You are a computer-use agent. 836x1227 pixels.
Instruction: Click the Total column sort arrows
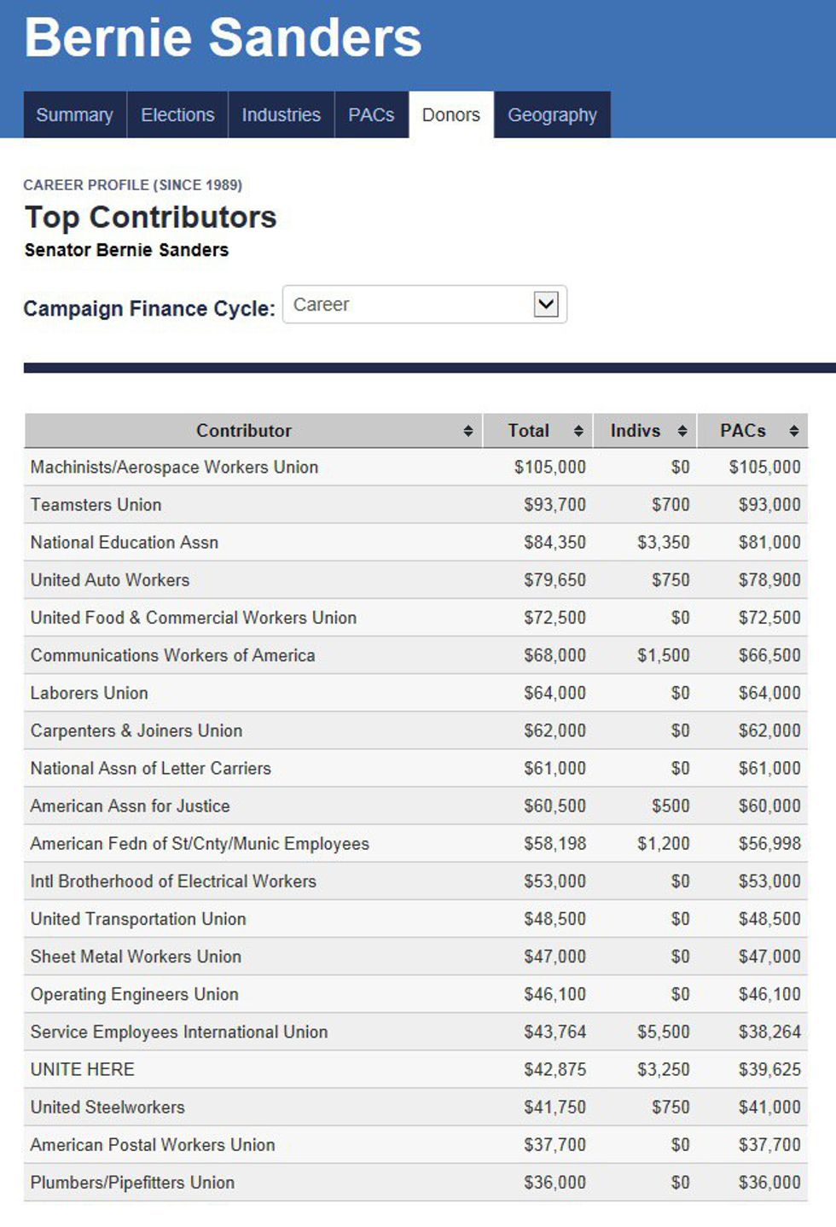578,431
